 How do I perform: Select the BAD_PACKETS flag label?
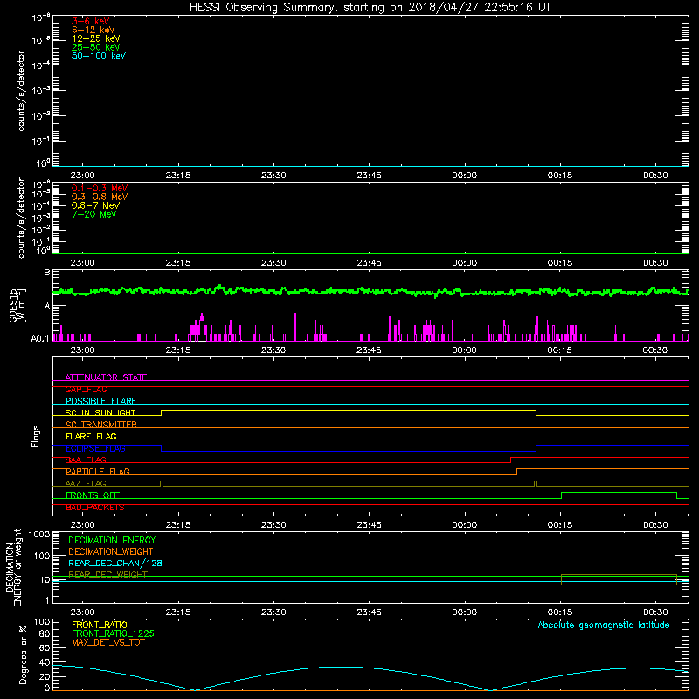pos(95,508)
